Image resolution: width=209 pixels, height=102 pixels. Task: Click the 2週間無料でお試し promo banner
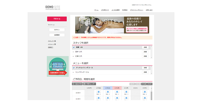click(x=58, y=67)
